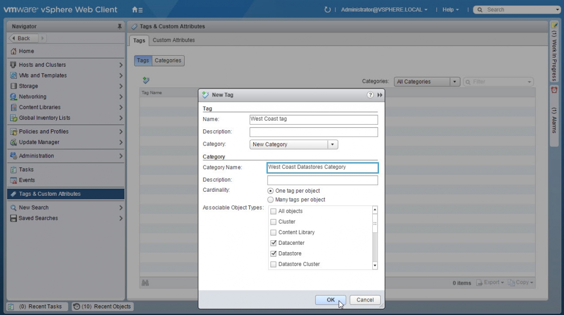Viewport: 564px width, 315px height.
Task: Uncheck the Datacenter object type
Action: (x=274, y=243)
